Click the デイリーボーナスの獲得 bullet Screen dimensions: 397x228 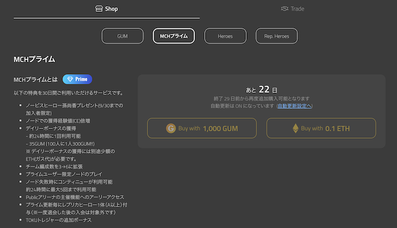click(51, 128)
